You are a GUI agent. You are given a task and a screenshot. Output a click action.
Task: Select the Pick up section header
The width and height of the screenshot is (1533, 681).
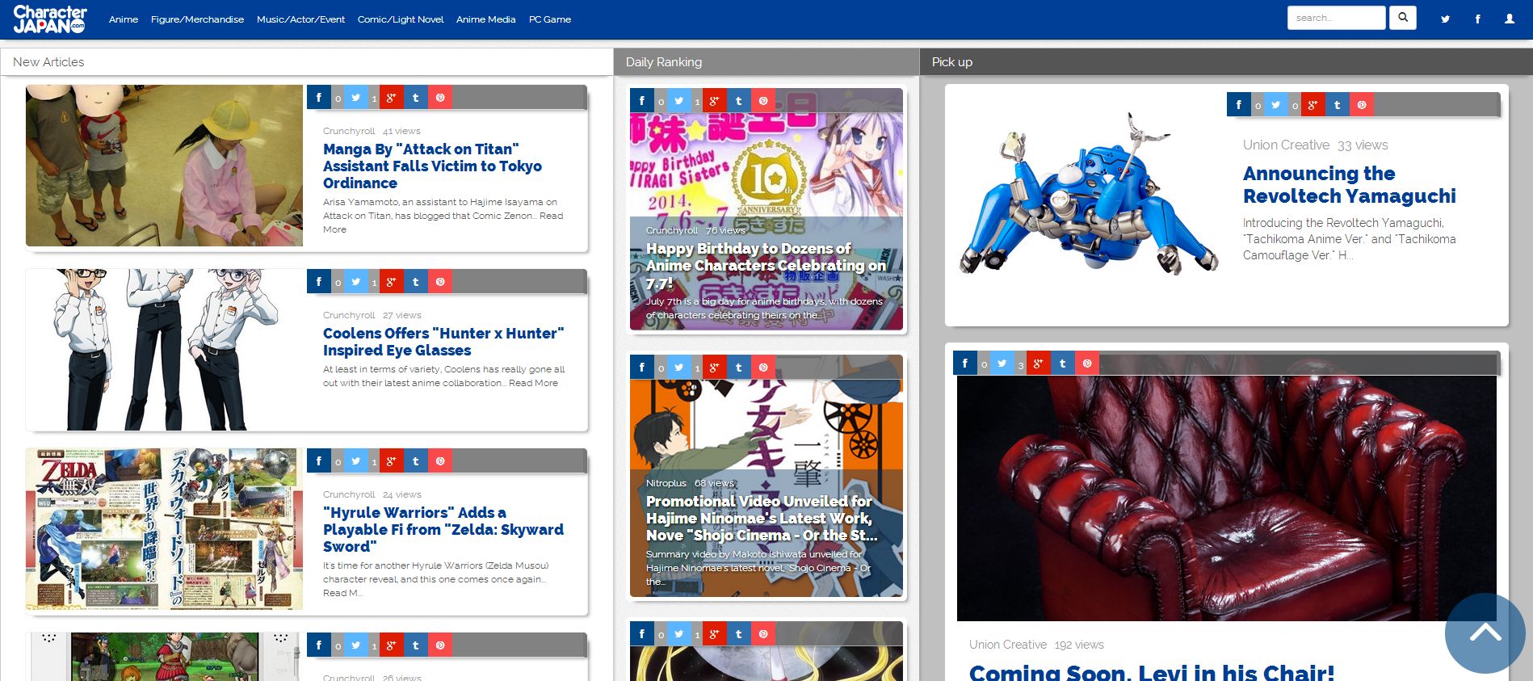(x=1226, y=62)
